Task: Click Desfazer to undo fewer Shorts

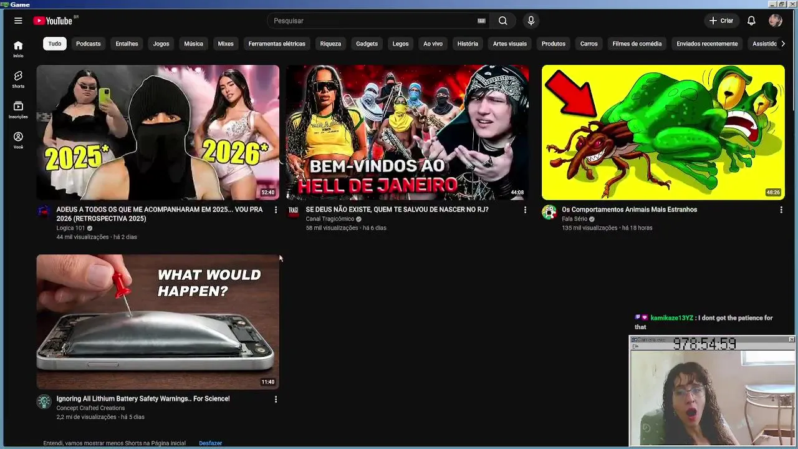Action: coord(210,443)
